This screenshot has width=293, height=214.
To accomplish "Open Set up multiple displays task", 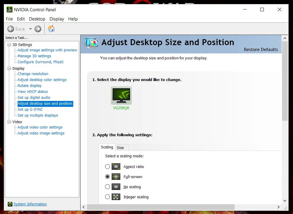I will click(38, 115).
